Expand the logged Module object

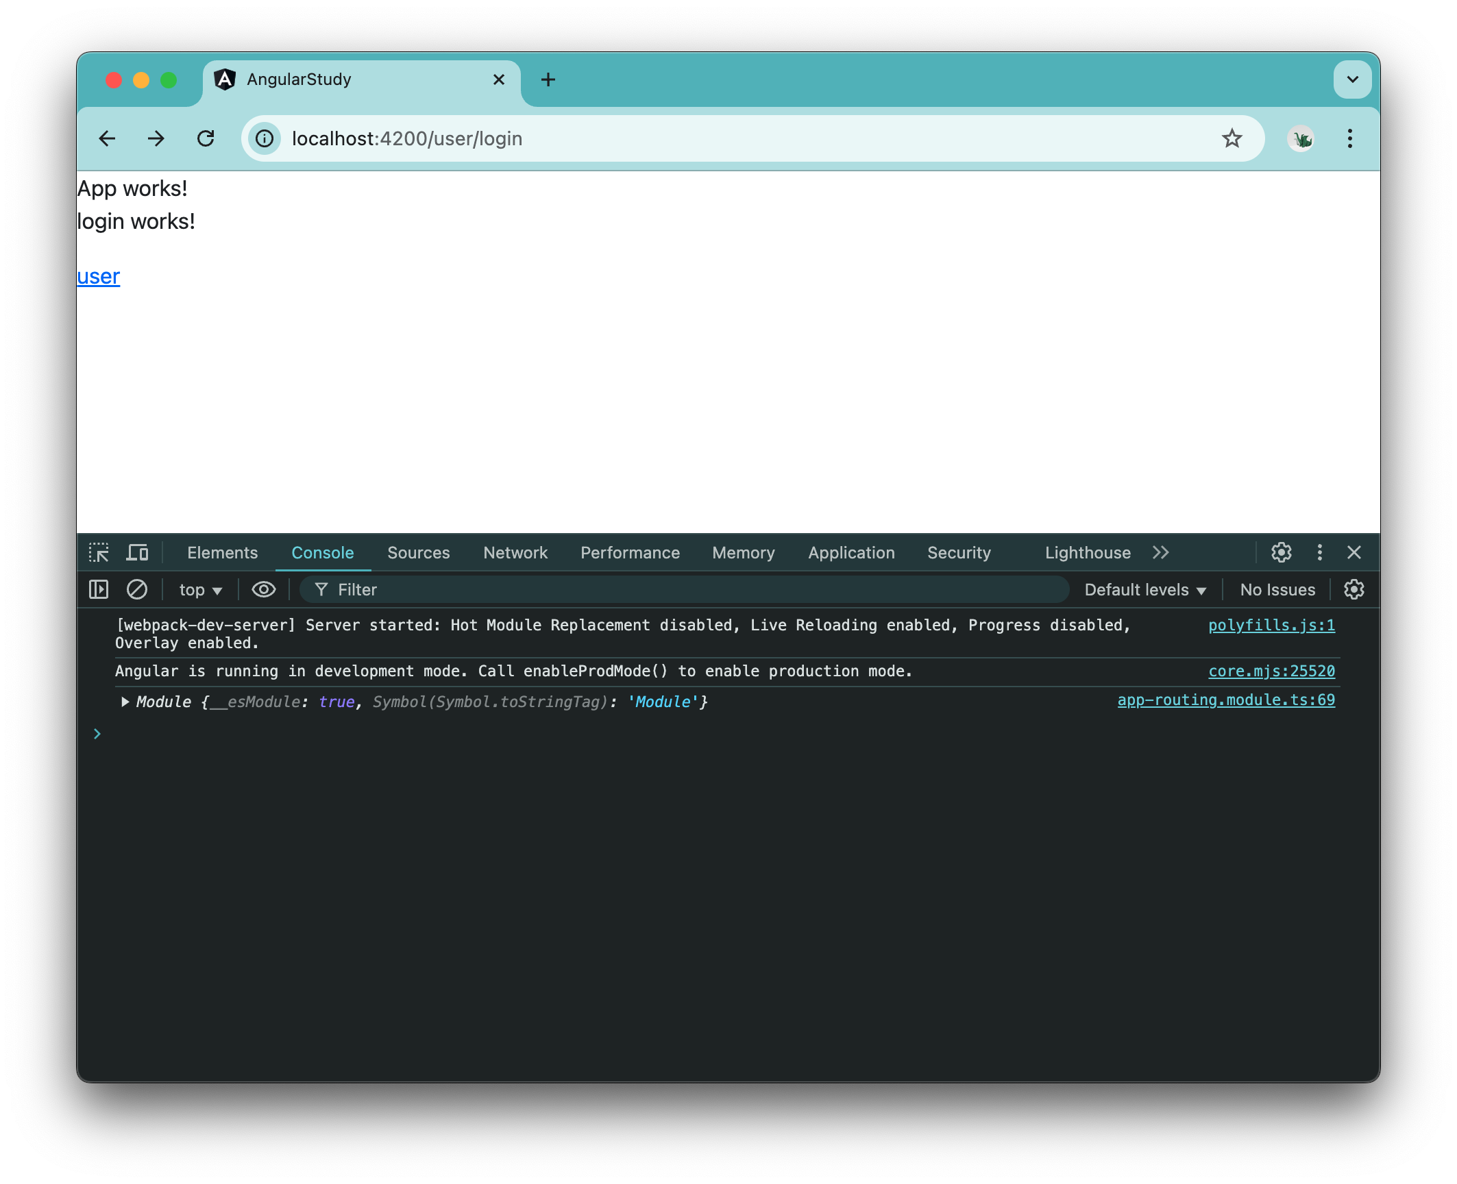pos(125,701)
